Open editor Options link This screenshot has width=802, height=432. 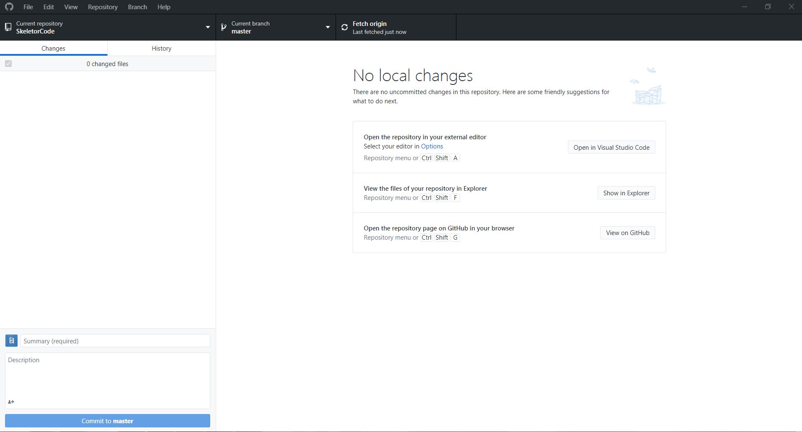pyautogui.click(x=431, y=146)
